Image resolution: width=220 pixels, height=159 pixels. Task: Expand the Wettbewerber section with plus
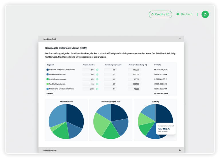(x=180, y=150)
